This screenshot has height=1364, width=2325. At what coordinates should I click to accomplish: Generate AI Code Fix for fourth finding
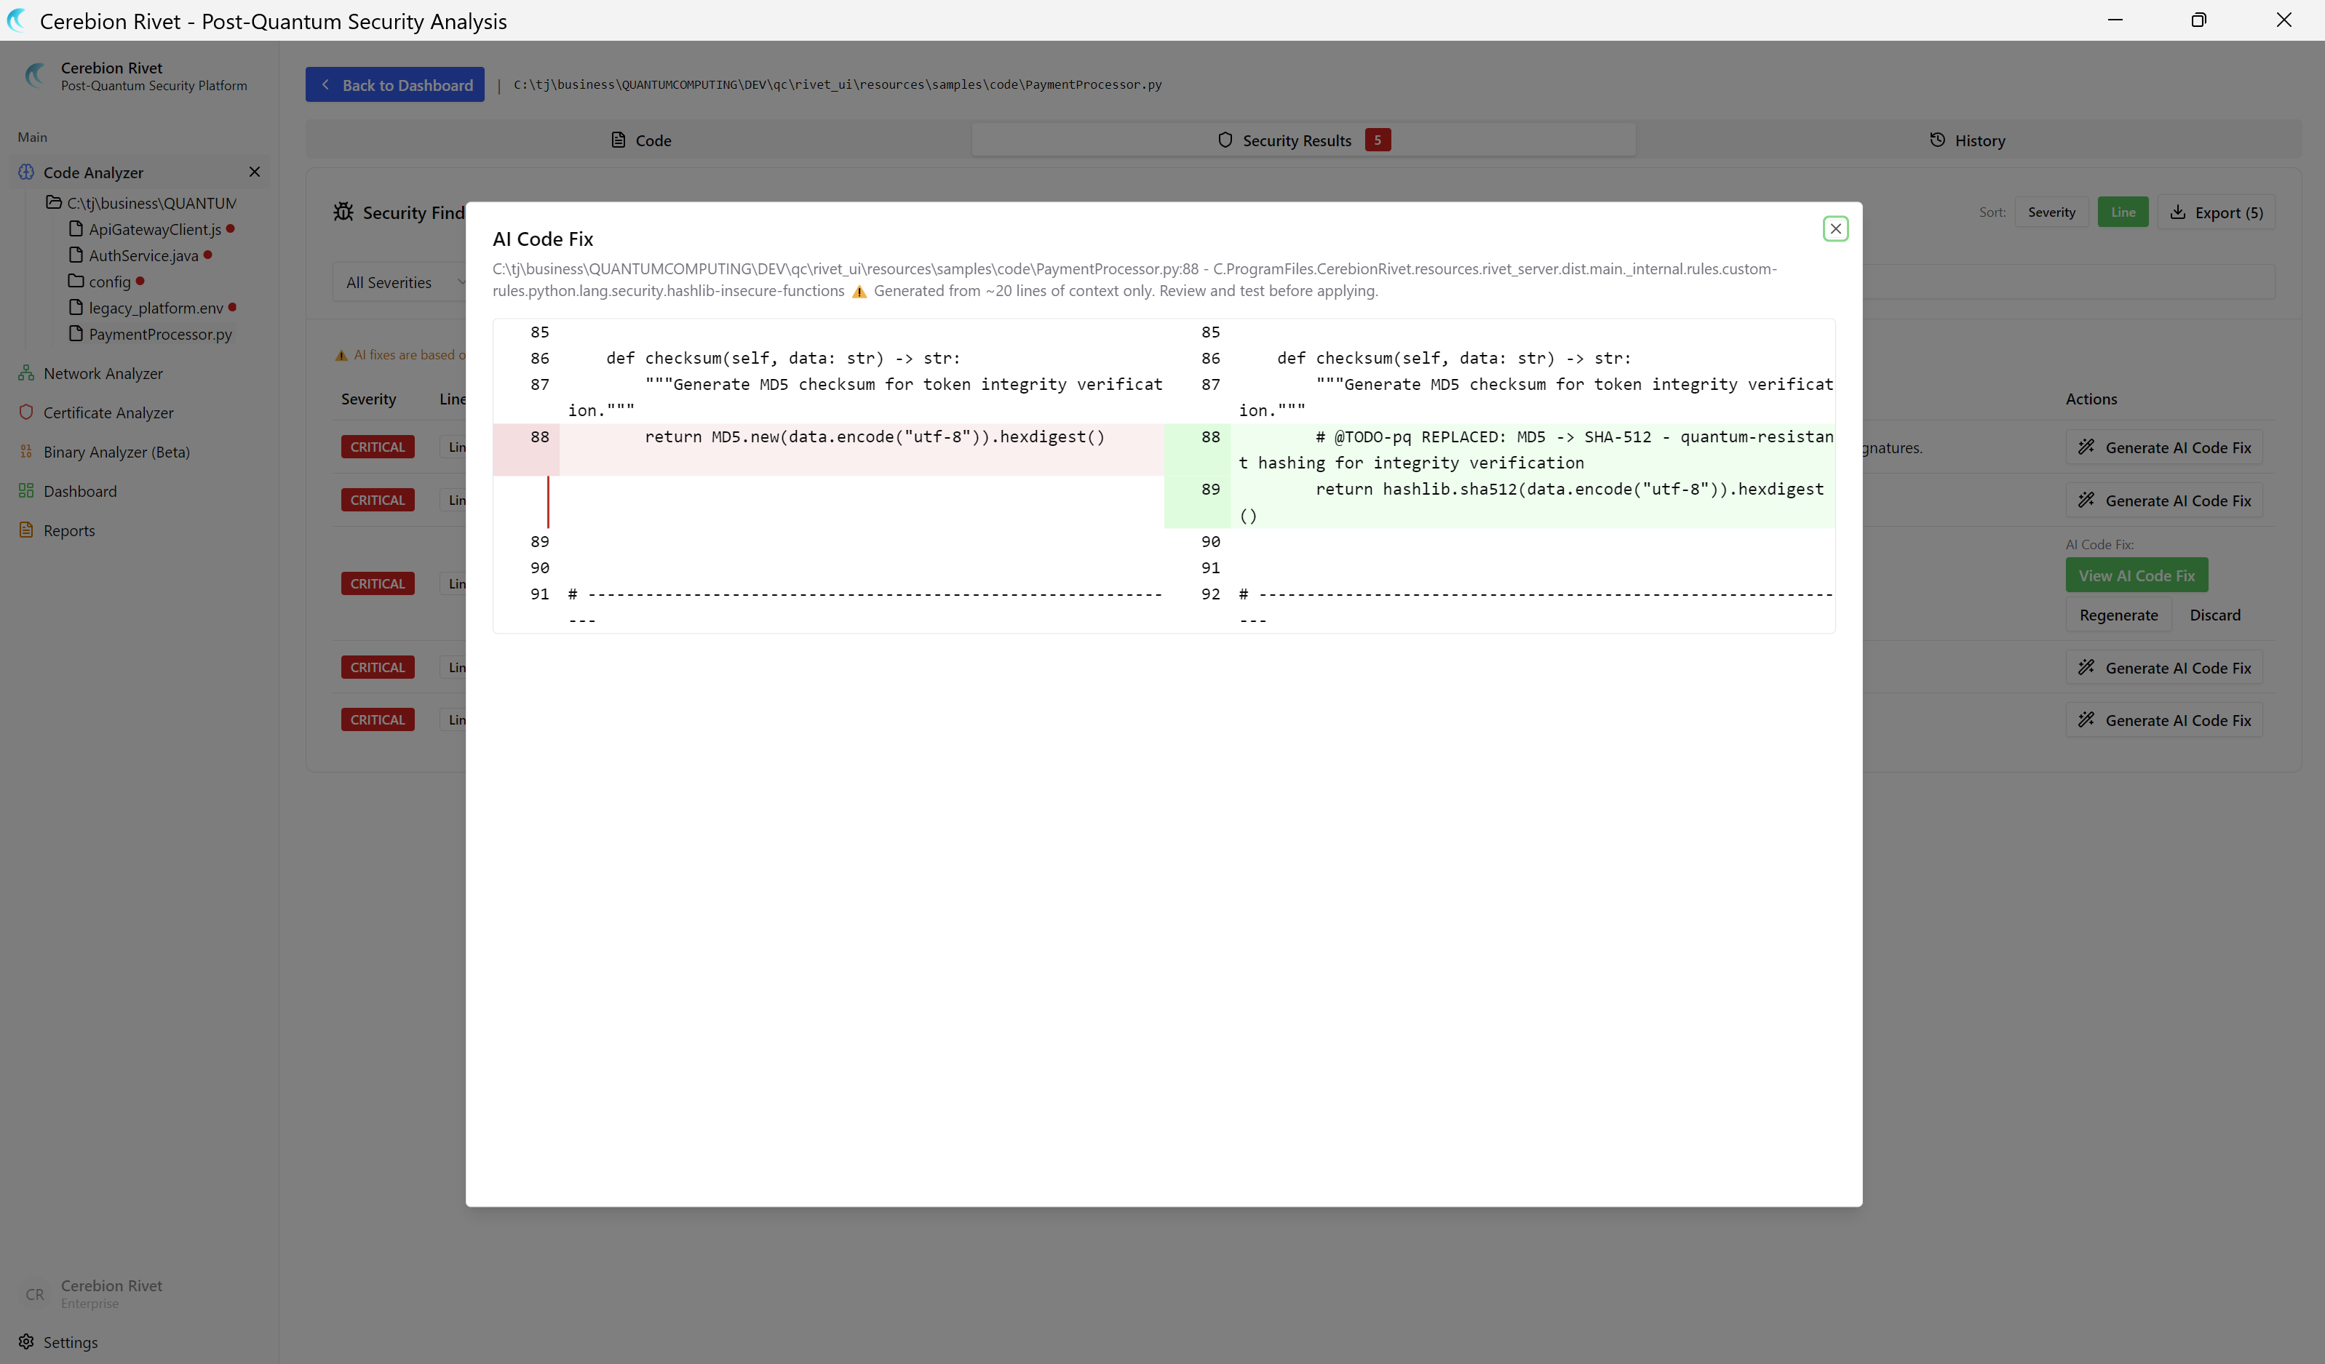(x=2163, y=668)
